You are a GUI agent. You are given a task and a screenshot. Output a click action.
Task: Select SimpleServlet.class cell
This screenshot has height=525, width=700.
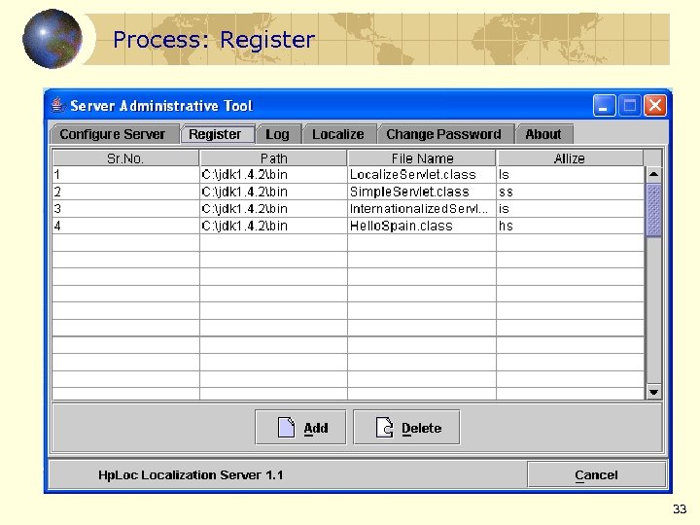click(x=422, y=192)
